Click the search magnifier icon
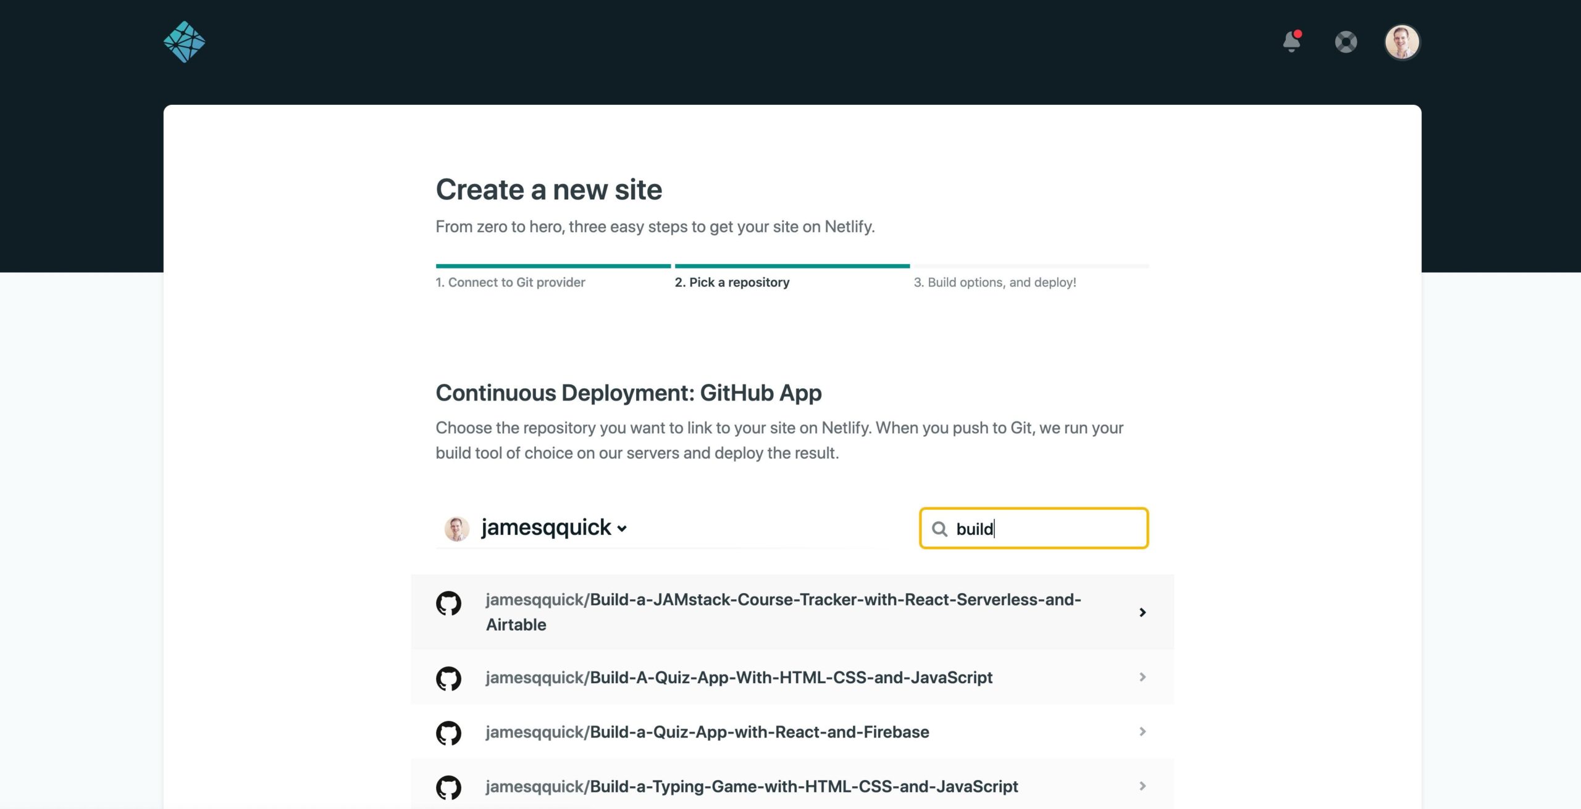This screenshot has width=1581, height=809. tap(940, 528)
